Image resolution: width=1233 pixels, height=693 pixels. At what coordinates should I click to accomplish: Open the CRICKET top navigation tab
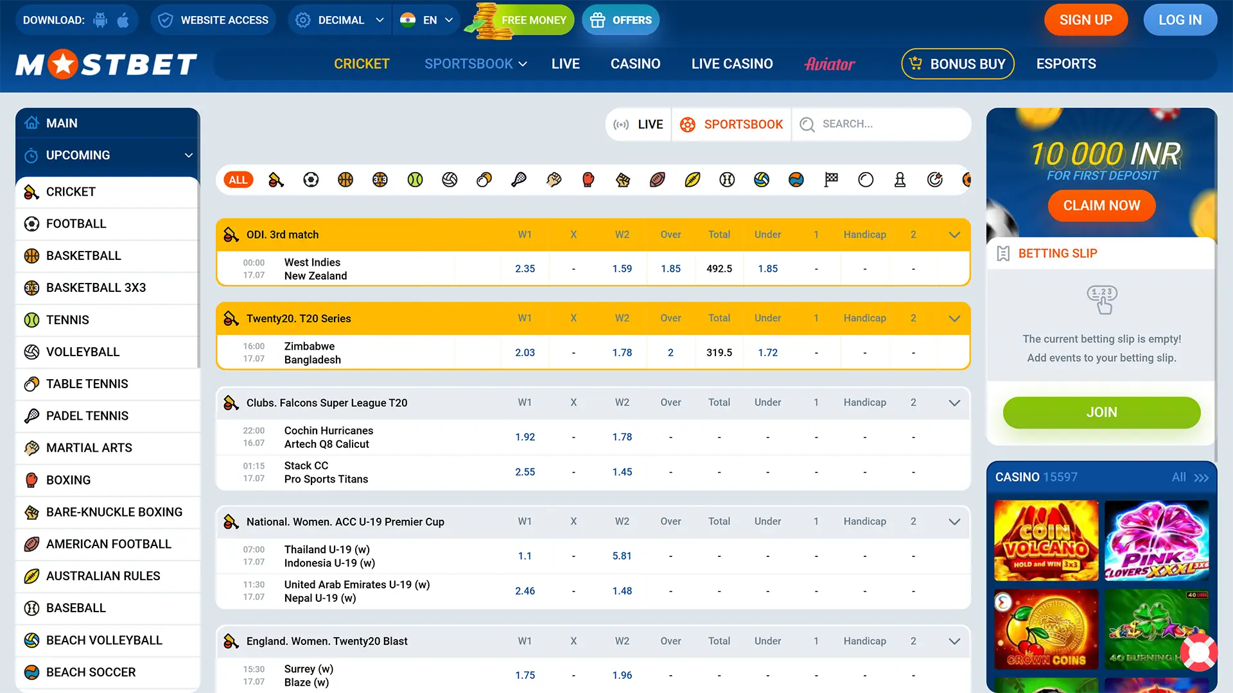(362, 64)
